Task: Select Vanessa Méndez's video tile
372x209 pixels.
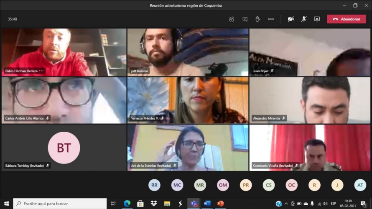Action: (x=188, y=100)
